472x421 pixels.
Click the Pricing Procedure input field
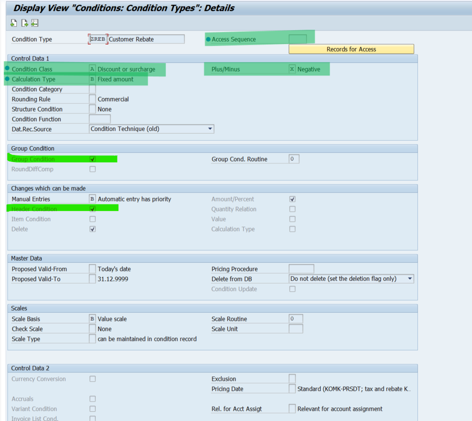301,269
